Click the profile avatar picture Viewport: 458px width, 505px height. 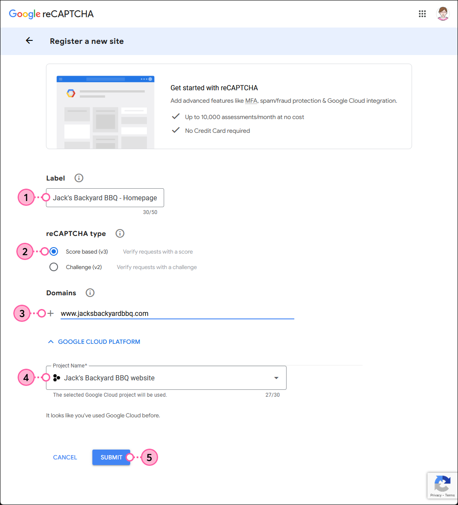pos(443,14)
